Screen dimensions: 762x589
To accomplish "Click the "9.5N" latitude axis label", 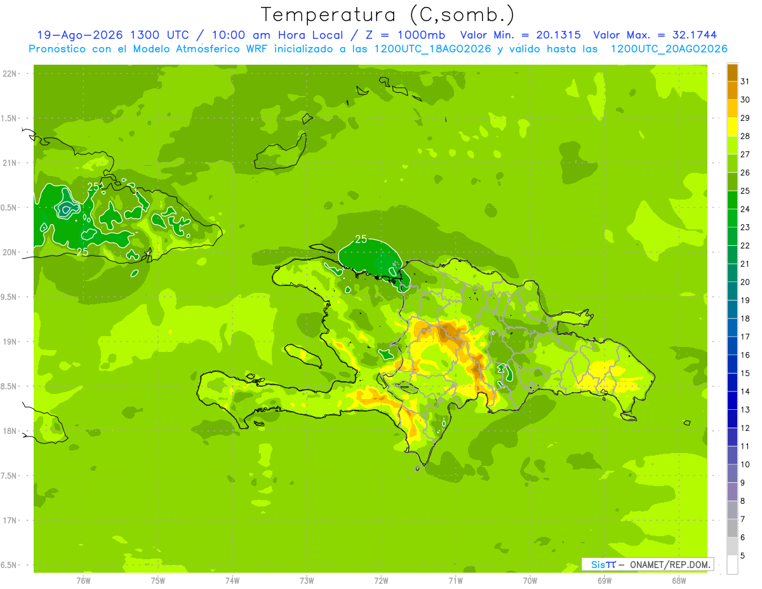I will point(10,297).
